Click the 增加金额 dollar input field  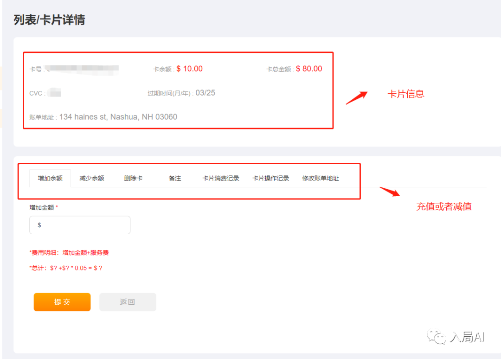click(x=80, y=225)
